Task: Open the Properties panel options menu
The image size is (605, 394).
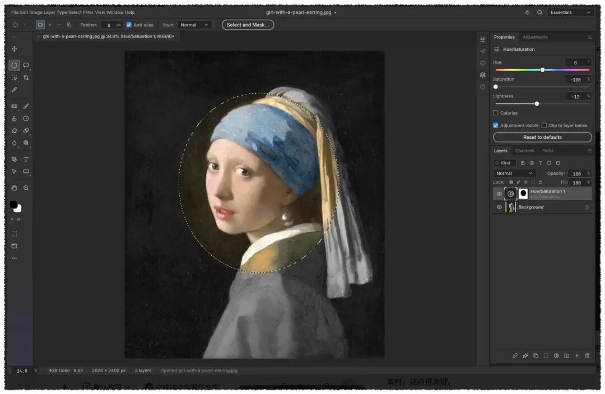Action: click(589, 37)
